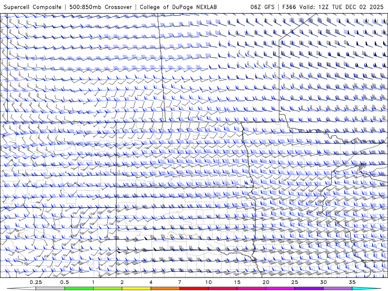Click the 'F366' forecast hour text

[289, 7]
